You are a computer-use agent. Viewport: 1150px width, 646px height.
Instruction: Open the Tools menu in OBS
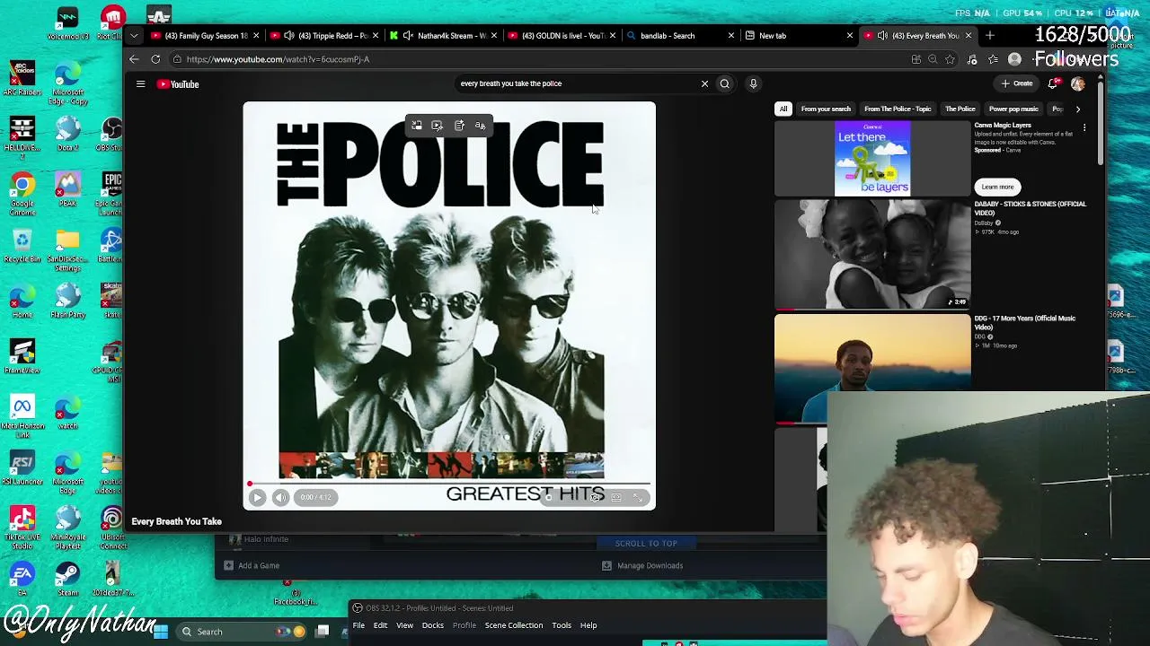coord(561,625)
